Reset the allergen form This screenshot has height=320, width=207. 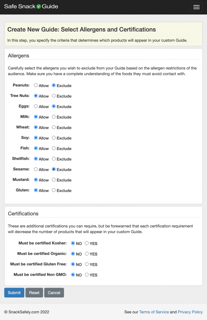34,293
